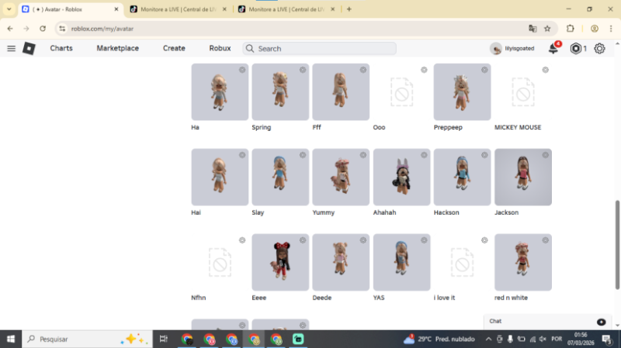The image size is (621, 348).
Task: Click the address bar URL
Action: click(x=102, y=29)
